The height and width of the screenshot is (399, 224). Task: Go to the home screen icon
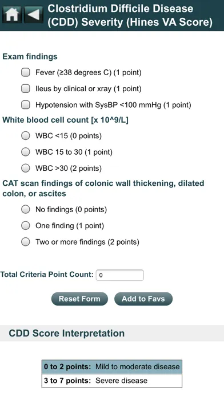pos(12,15)
